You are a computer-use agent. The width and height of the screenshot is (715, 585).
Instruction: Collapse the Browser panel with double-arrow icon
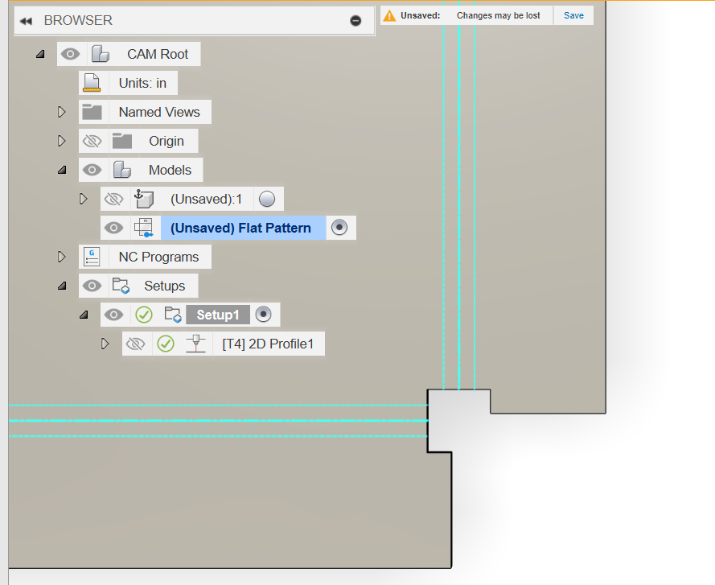click(27, 20)
